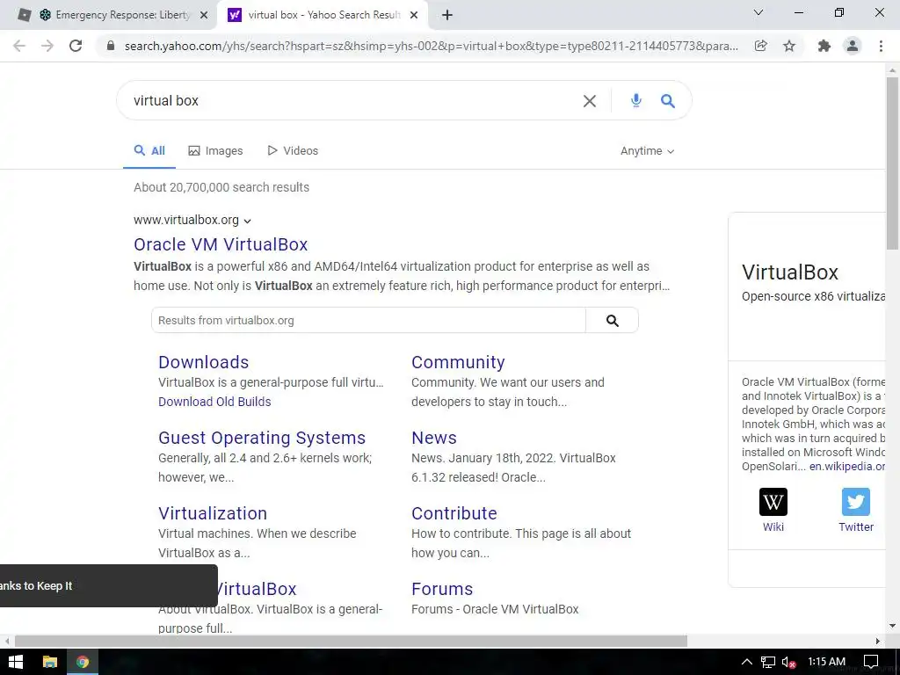Image resolution: width=900 pixels, height=675 pixels.
Task: Open the News sitelink
Action: 434,438
